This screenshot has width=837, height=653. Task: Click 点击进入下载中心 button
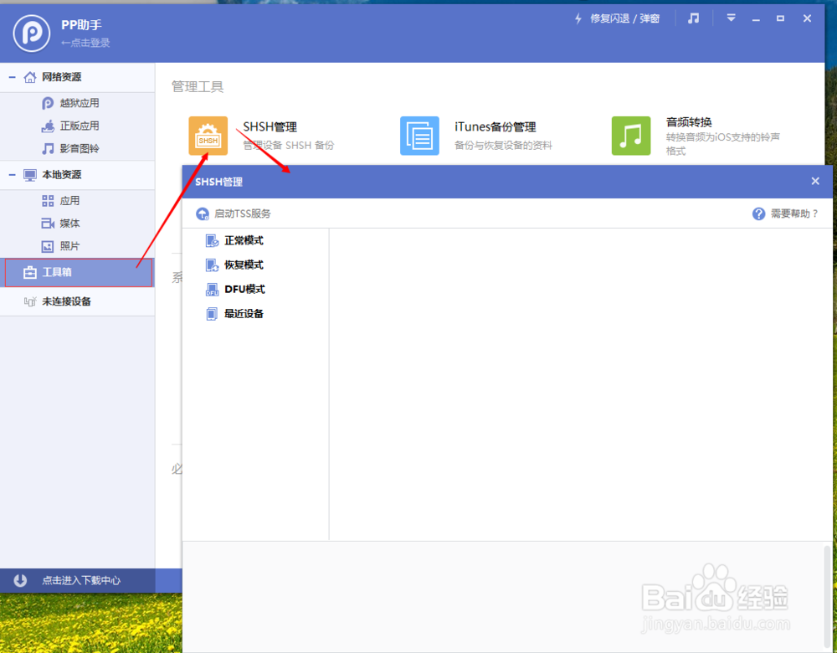click(81, 580)
